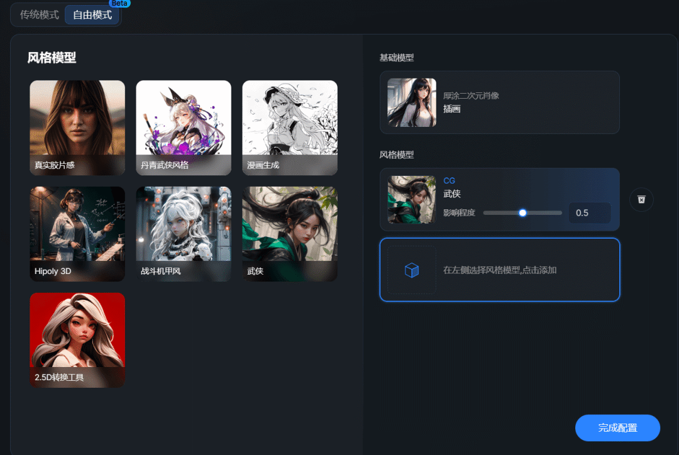
Task: Click the 影响程度 slider handle
Action: point(522,213)
